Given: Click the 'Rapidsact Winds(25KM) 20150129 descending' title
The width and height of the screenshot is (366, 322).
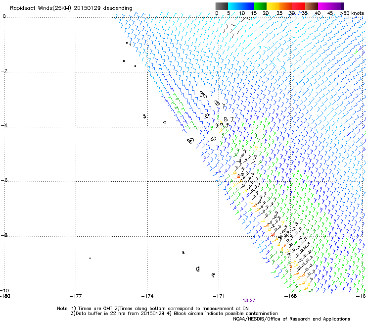Looking at the screenshot, I should click(71, 8).
